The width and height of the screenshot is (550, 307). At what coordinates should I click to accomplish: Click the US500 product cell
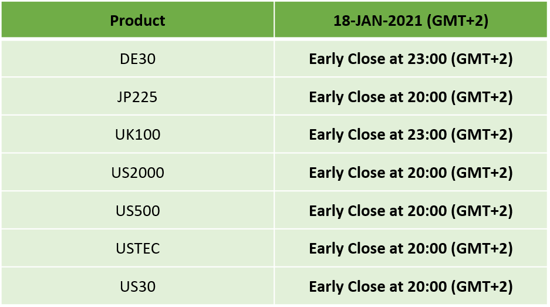pyautogui.click(x=137, y=210)
